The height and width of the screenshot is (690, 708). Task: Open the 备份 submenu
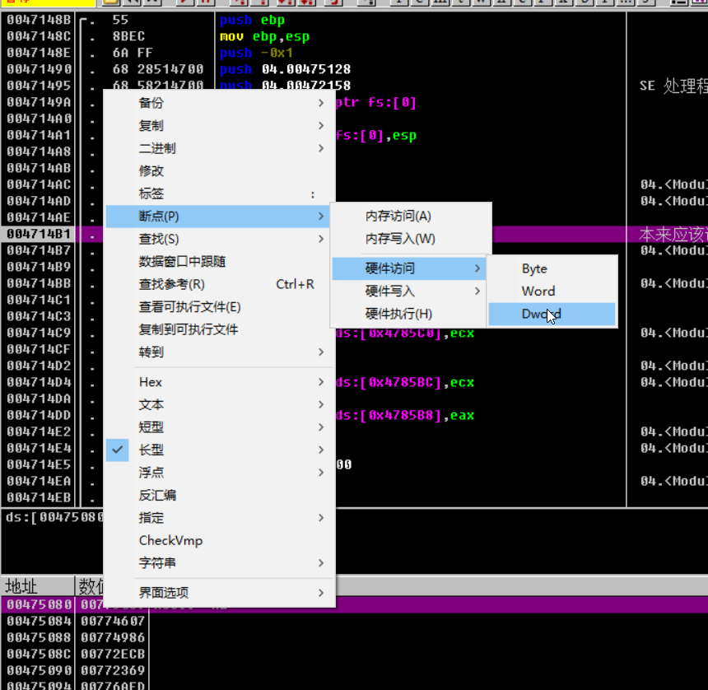221,103
